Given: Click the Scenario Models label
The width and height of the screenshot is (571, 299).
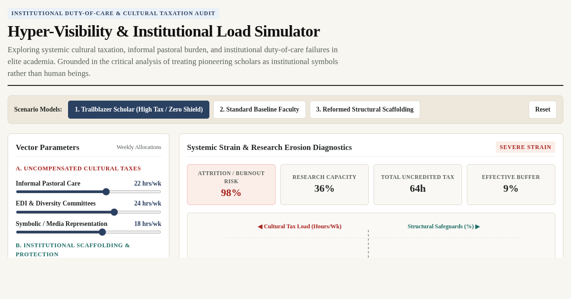Looking at the screenshot, I should [38, 110].
